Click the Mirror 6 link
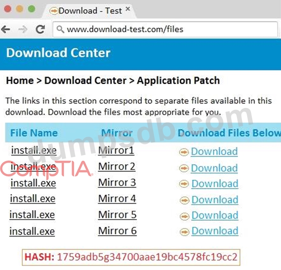 [117, 231]
